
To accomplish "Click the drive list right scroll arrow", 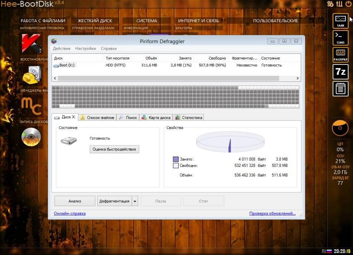I will click(297, 78).
